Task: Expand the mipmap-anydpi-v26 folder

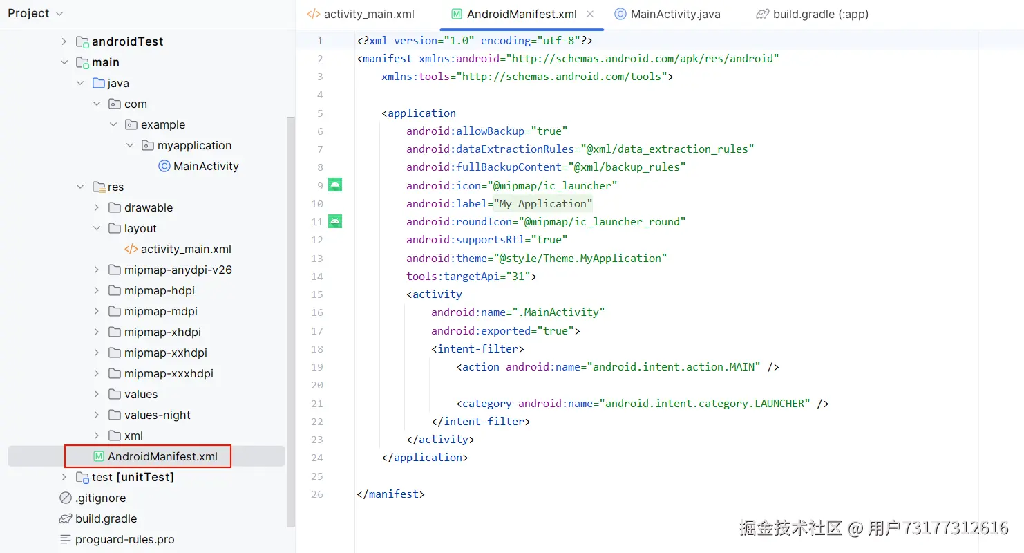Action: click(97, 270)
